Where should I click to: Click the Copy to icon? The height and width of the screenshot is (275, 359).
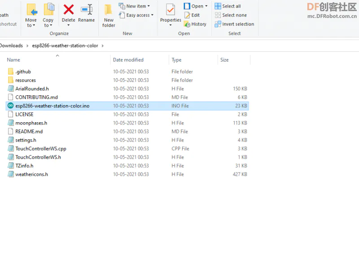(48, 9)
